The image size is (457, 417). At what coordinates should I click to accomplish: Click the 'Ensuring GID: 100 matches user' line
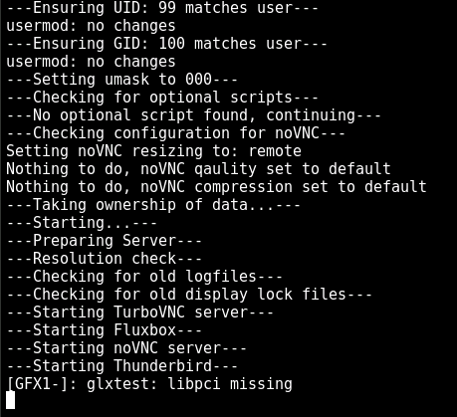[166, 44]
